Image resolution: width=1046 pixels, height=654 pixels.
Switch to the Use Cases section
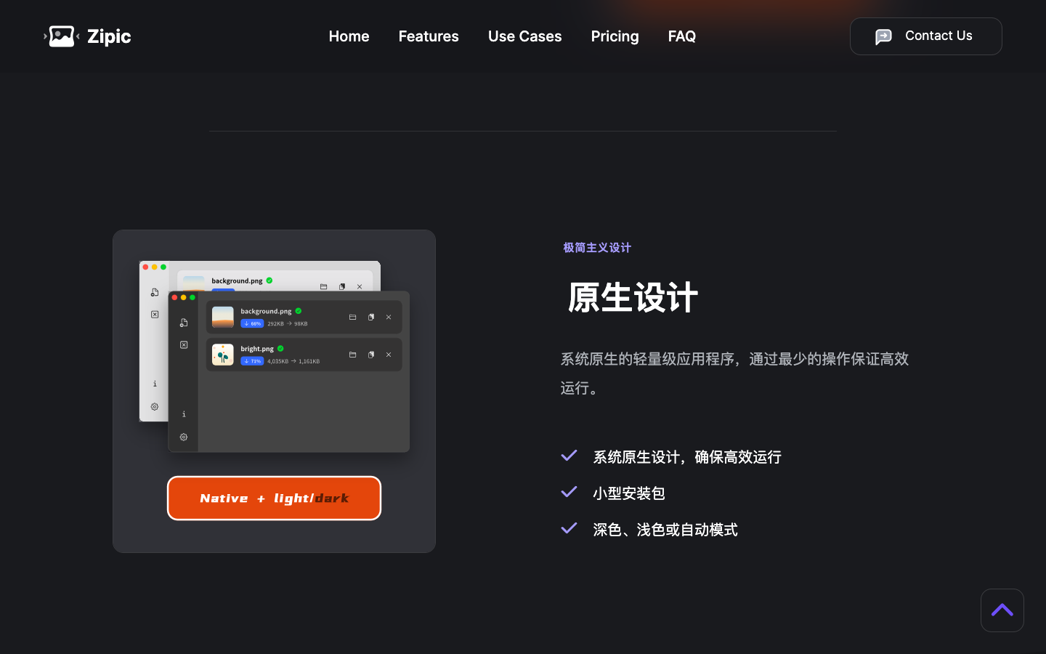point(524,36)
